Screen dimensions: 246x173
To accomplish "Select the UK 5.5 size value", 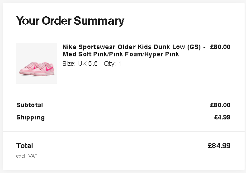I will tap(88, 64).
